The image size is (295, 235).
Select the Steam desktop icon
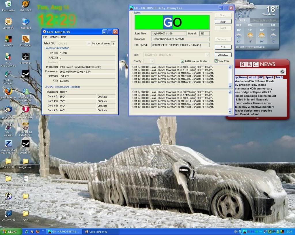coord(26,74)
